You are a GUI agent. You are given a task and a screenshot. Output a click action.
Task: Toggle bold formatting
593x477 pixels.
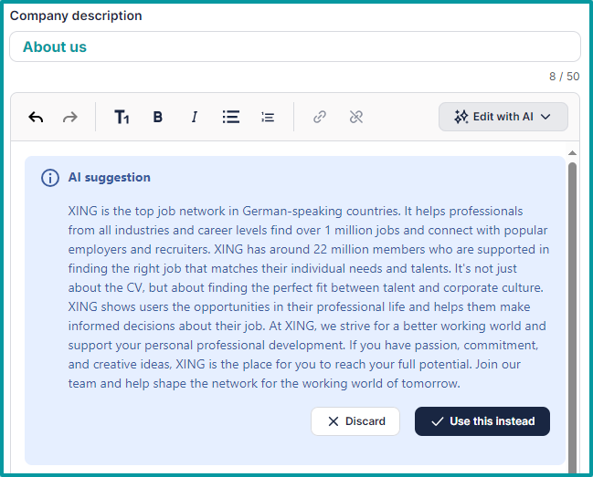click(x=158, y=117)
